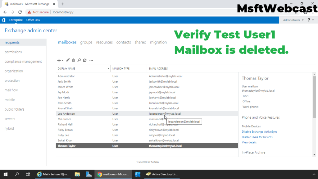318x179 pixels.
Task: Open the add new mailbox plus icon
Action: pos(59,60)
